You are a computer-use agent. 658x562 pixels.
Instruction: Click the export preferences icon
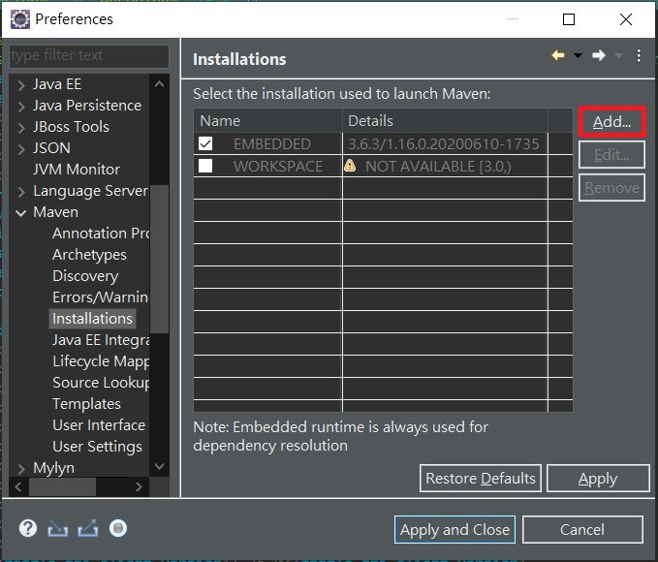88,528
